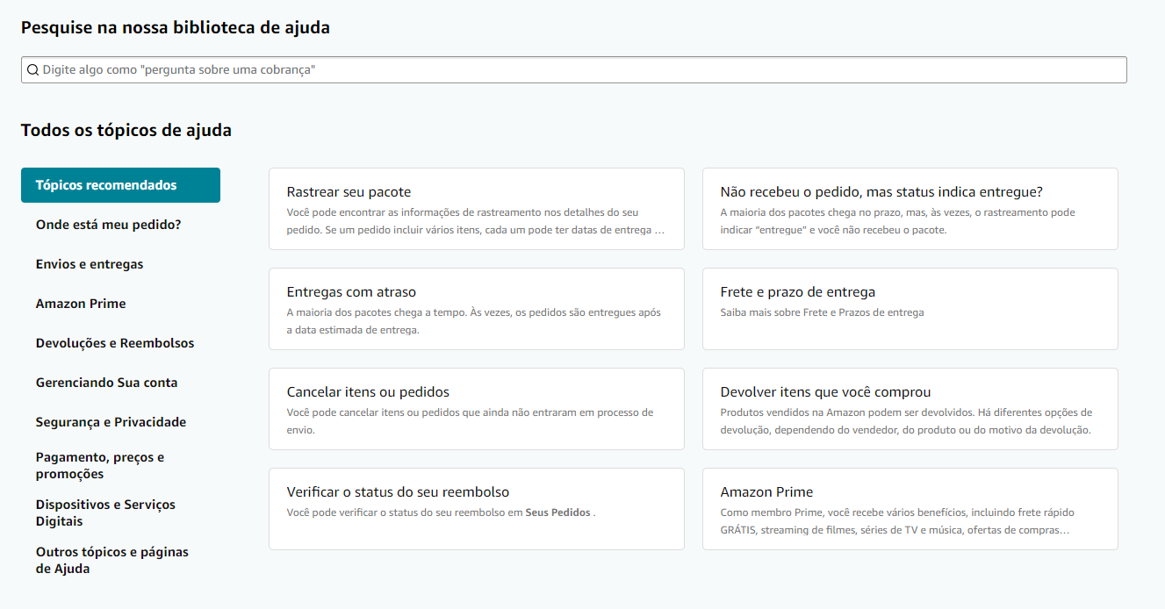1165x609 pixels.
Task: Click the search magnifier icon in help box
Action: (33, 70)
